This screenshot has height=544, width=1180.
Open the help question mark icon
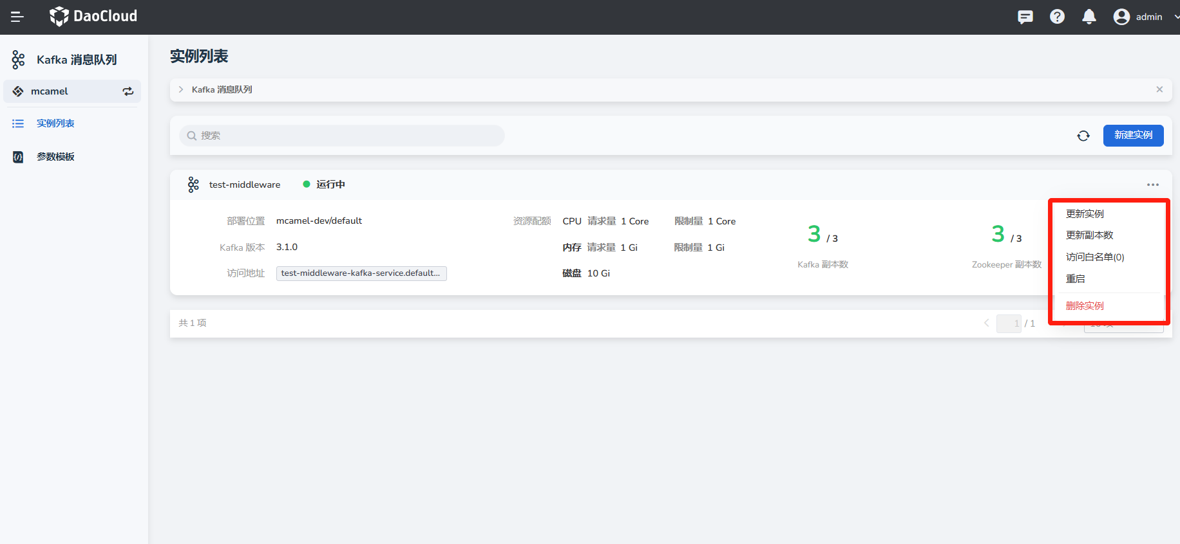(x=1057, y=17)
